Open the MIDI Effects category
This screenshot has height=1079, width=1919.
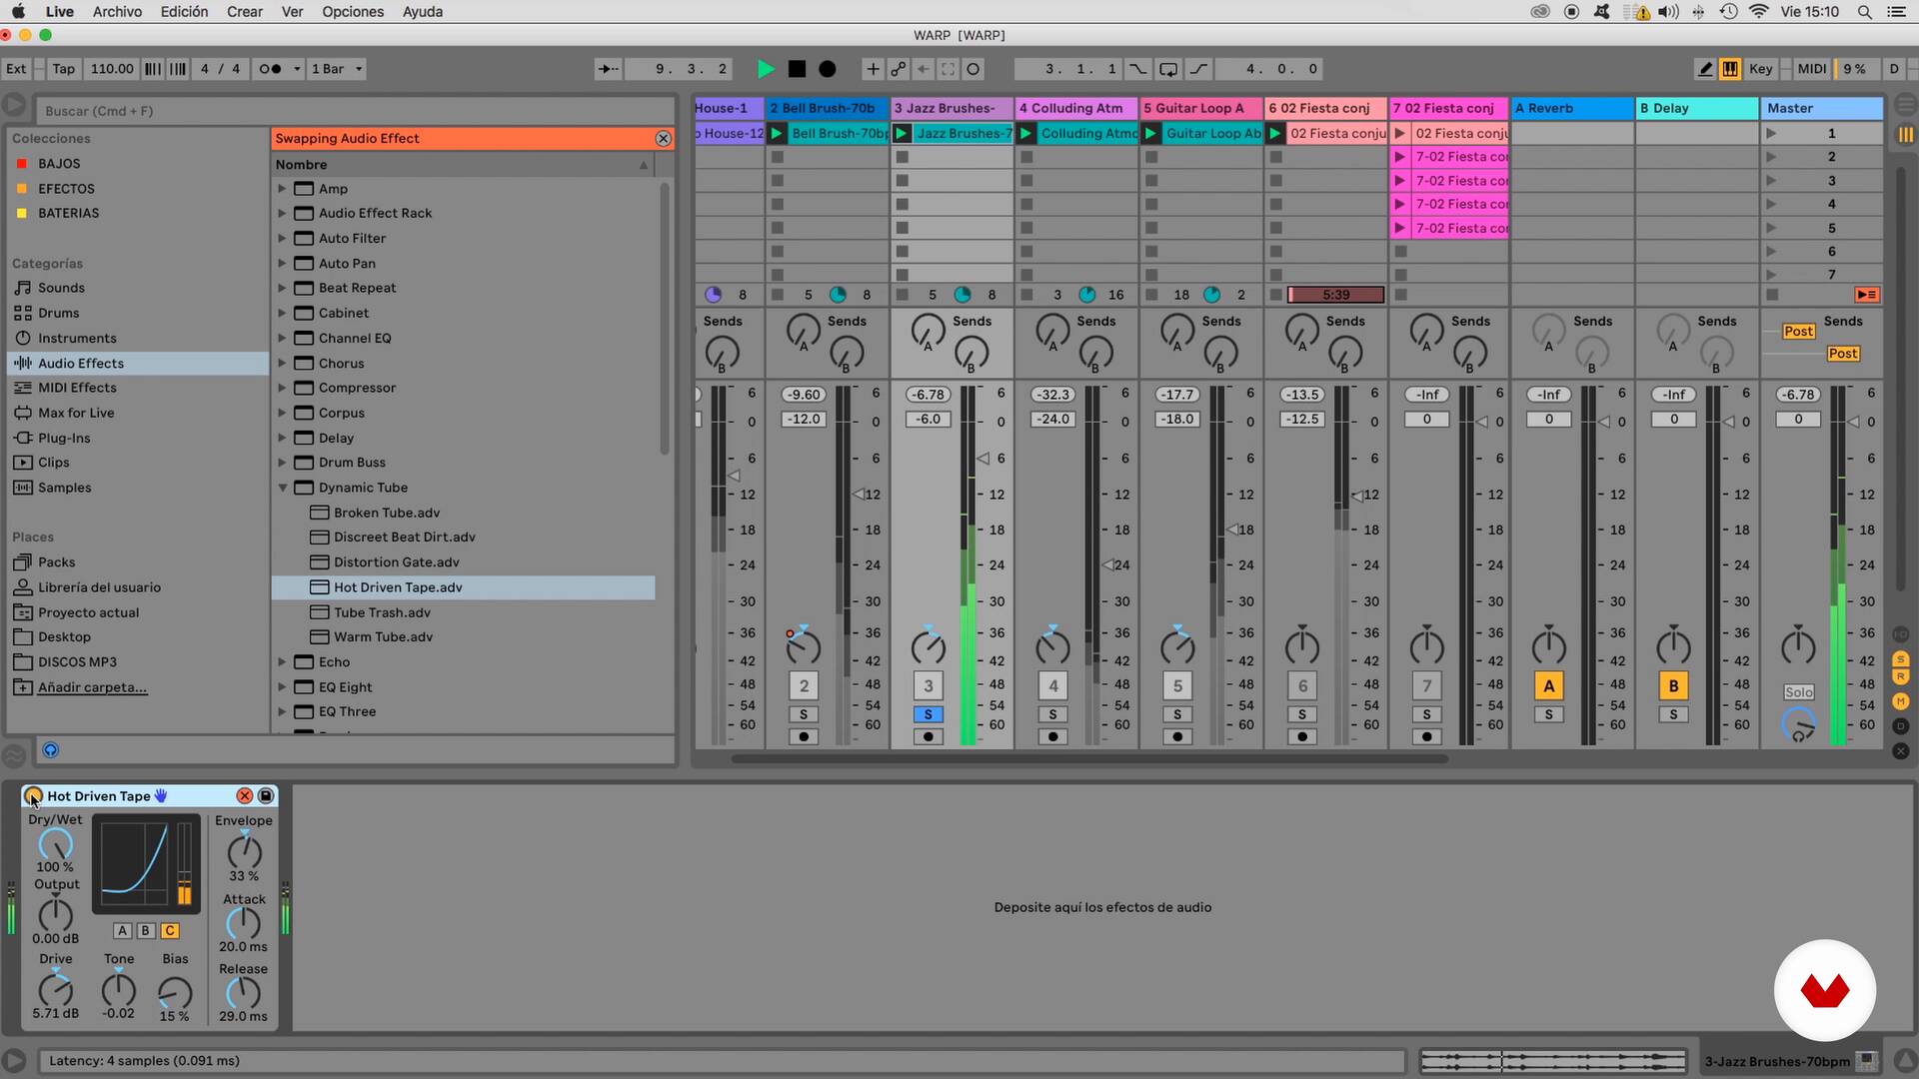[x=76, y=388]
